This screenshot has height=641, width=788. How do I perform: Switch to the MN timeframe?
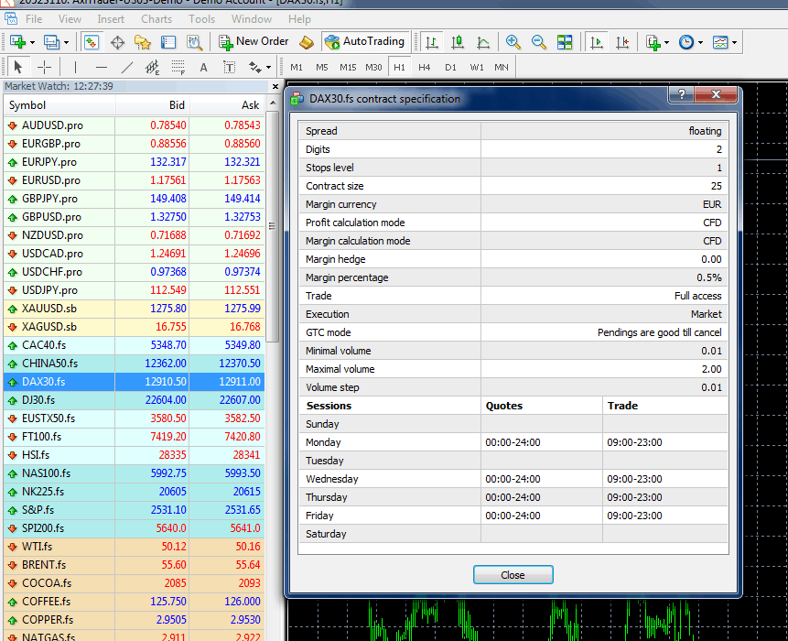coord(502,68)
